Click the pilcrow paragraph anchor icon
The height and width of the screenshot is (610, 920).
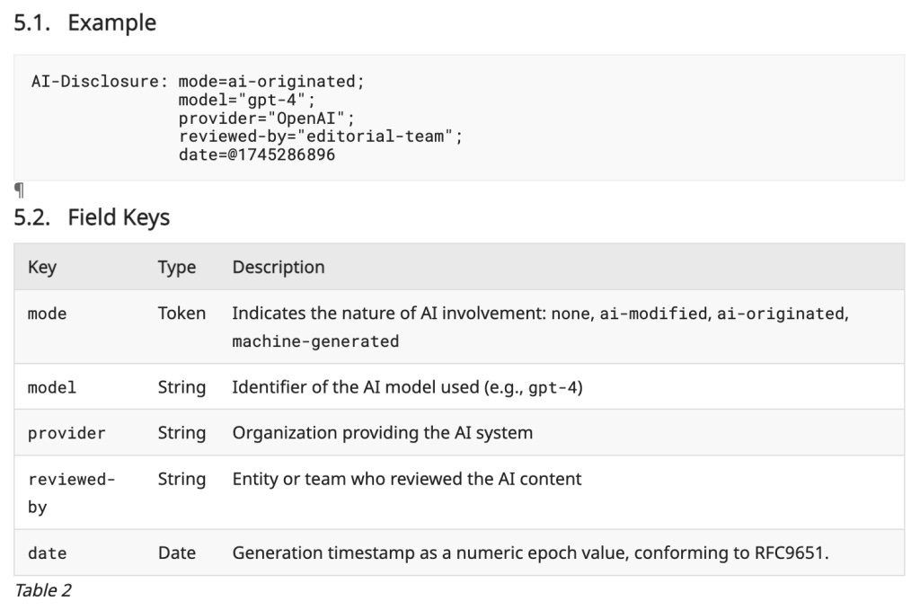(20, 190)
